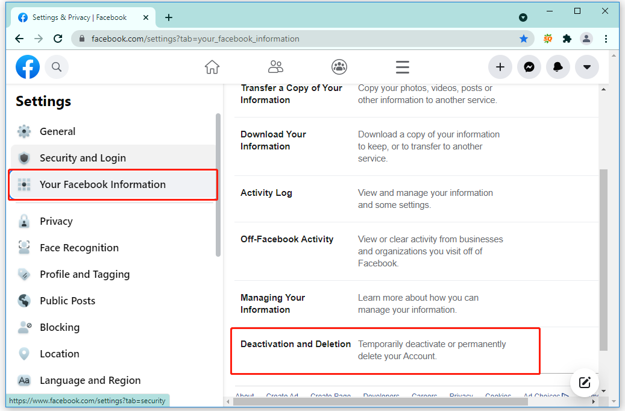The height and width of the screenshot is (411, 625).
Task: Reload the page
Action: [58, 39]
